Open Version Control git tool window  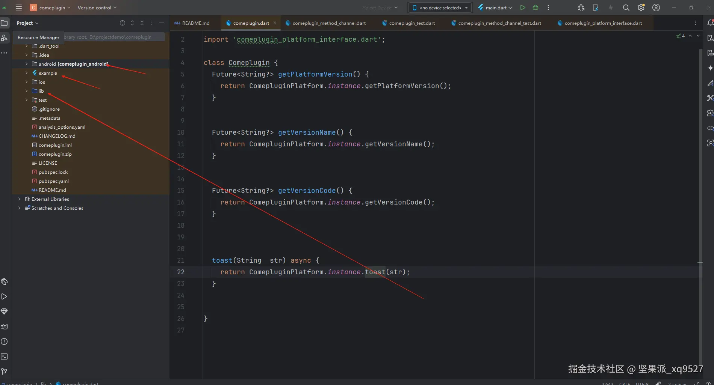click(4, 371)
